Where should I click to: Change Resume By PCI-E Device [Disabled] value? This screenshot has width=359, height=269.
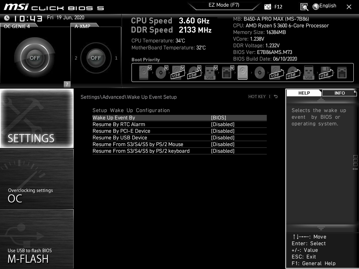[x=223, y=131]
